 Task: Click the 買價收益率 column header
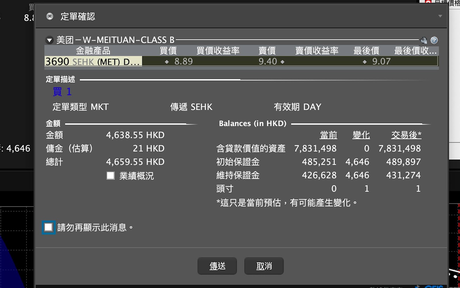pos(218,51)
